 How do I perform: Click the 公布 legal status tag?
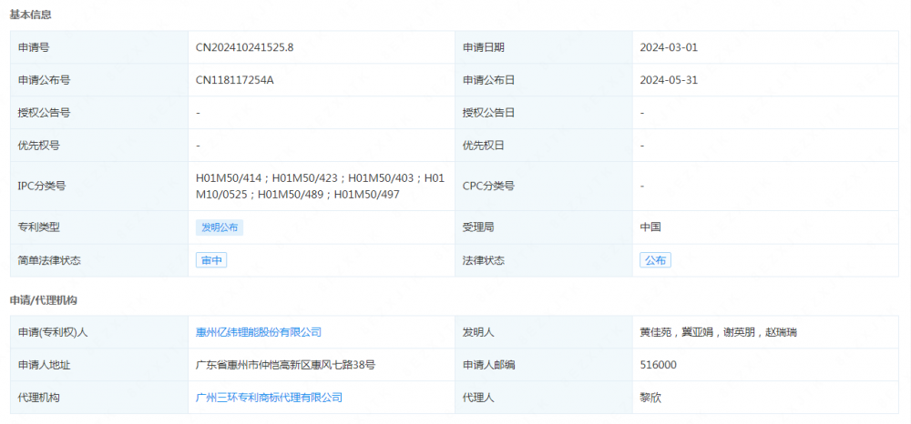(655, 260)
